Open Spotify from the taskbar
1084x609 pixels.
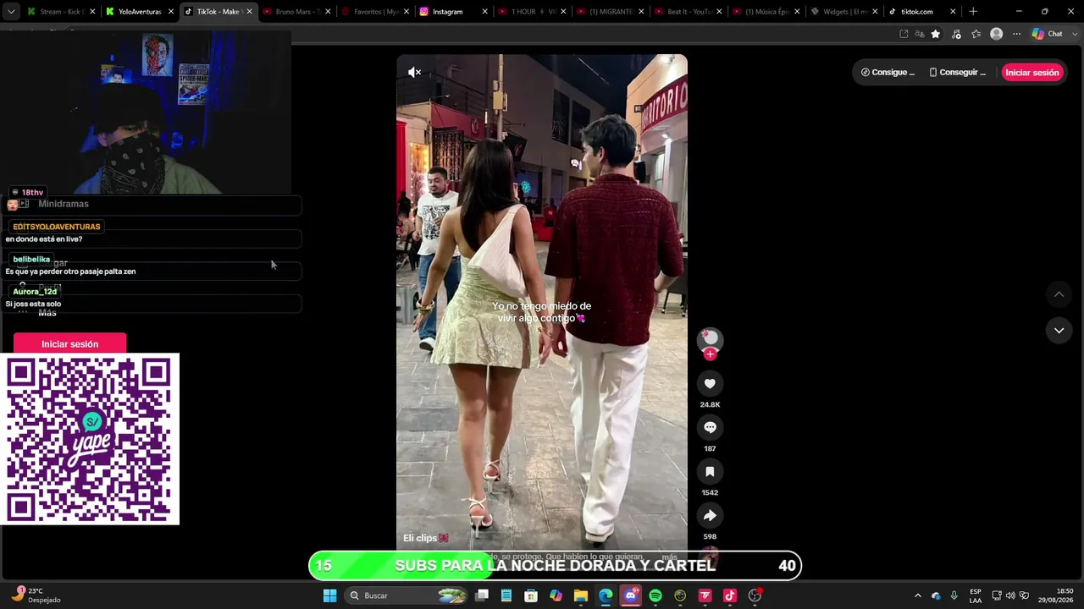655,595
